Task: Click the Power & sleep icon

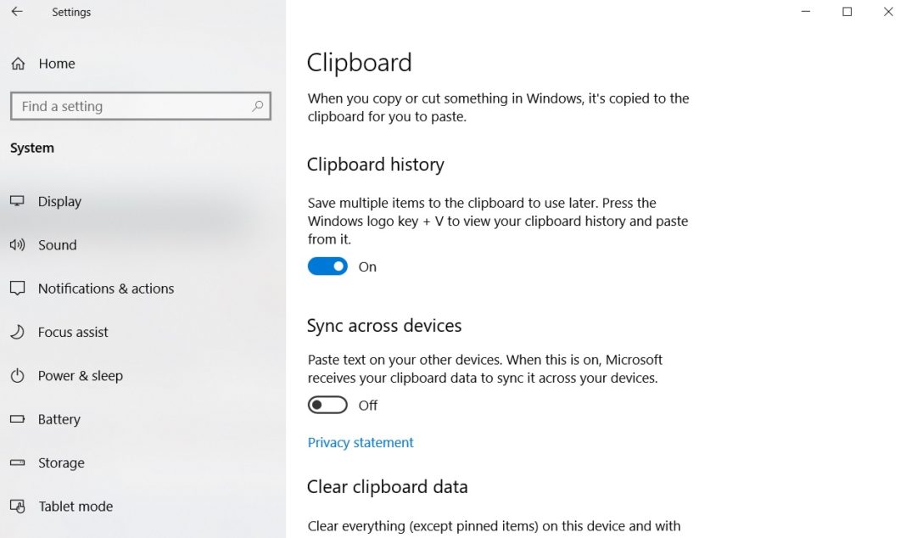Action: [x=18, y=375]
